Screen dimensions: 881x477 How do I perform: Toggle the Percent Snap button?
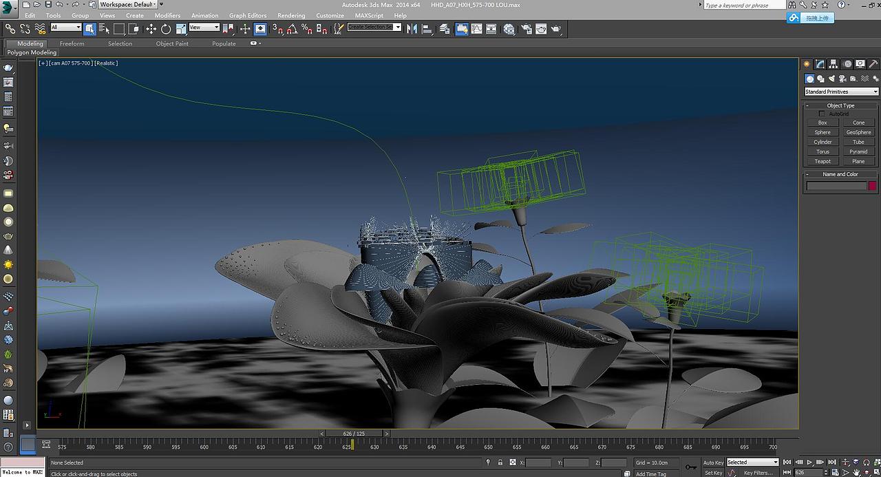307,28
